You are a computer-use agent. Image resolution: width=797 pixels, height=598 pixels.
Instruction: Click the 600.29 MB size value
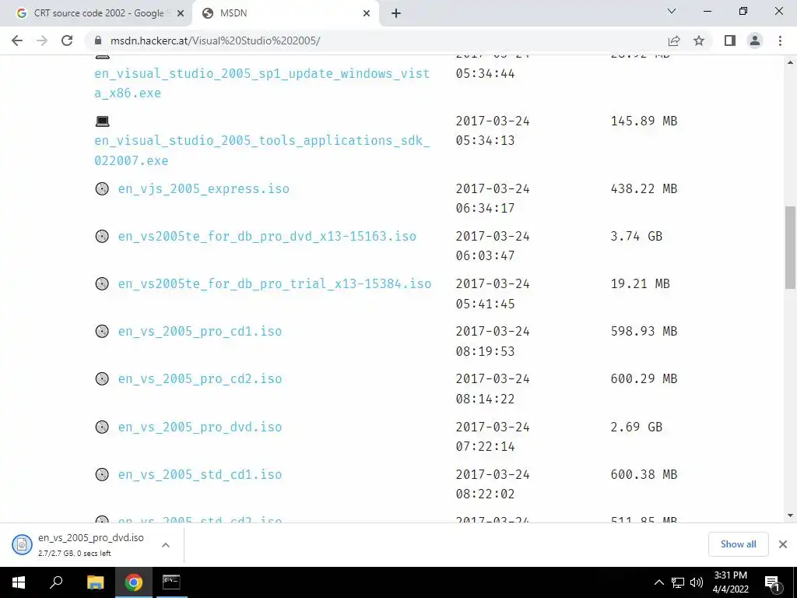point(644,379)
